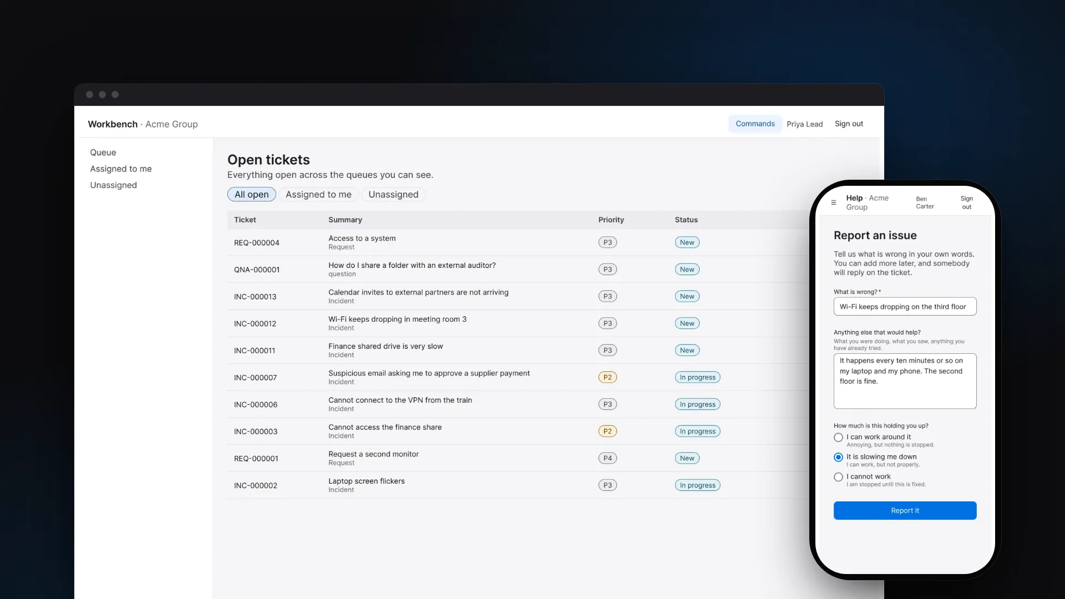Click 'Request a second monitor' summary
This screenshot has width=1065, height=599.
pos(373,454)
